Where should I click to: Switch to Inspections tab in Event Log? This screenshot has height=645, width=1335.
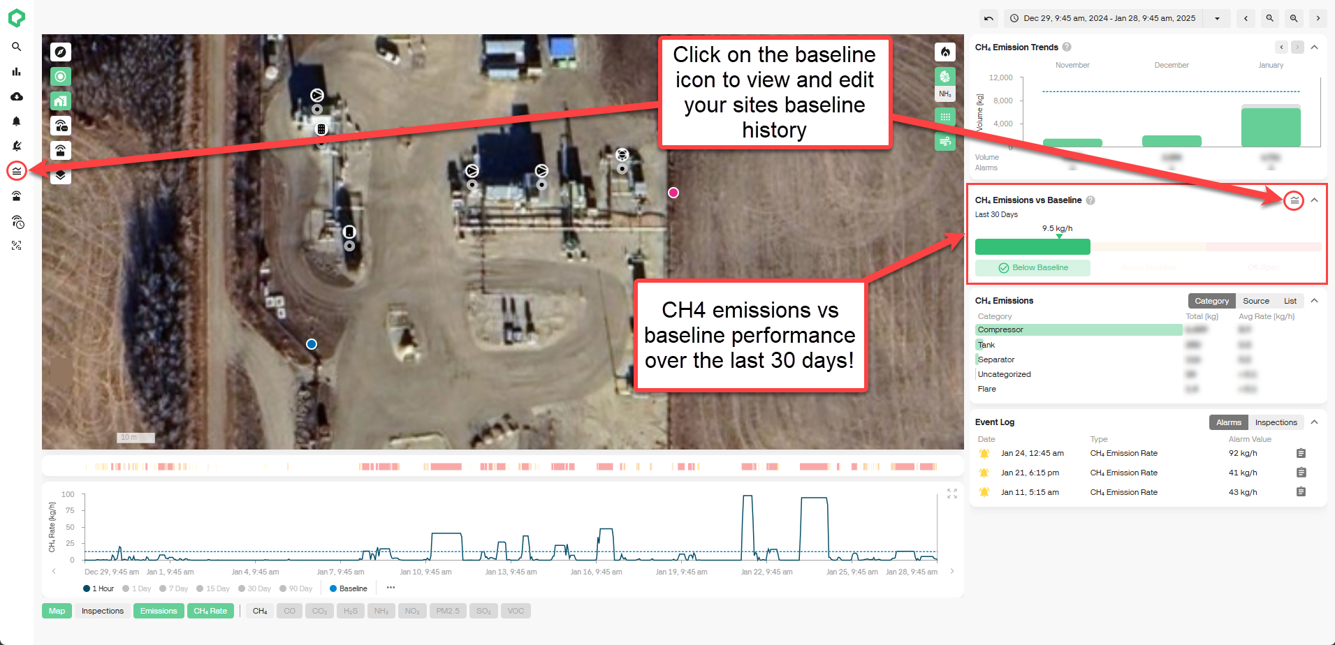[x=1276, y=422]
